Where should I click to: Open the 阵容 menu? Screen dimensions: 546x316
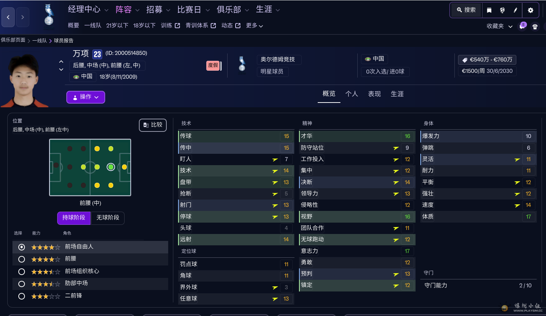[x=124, y=10]
